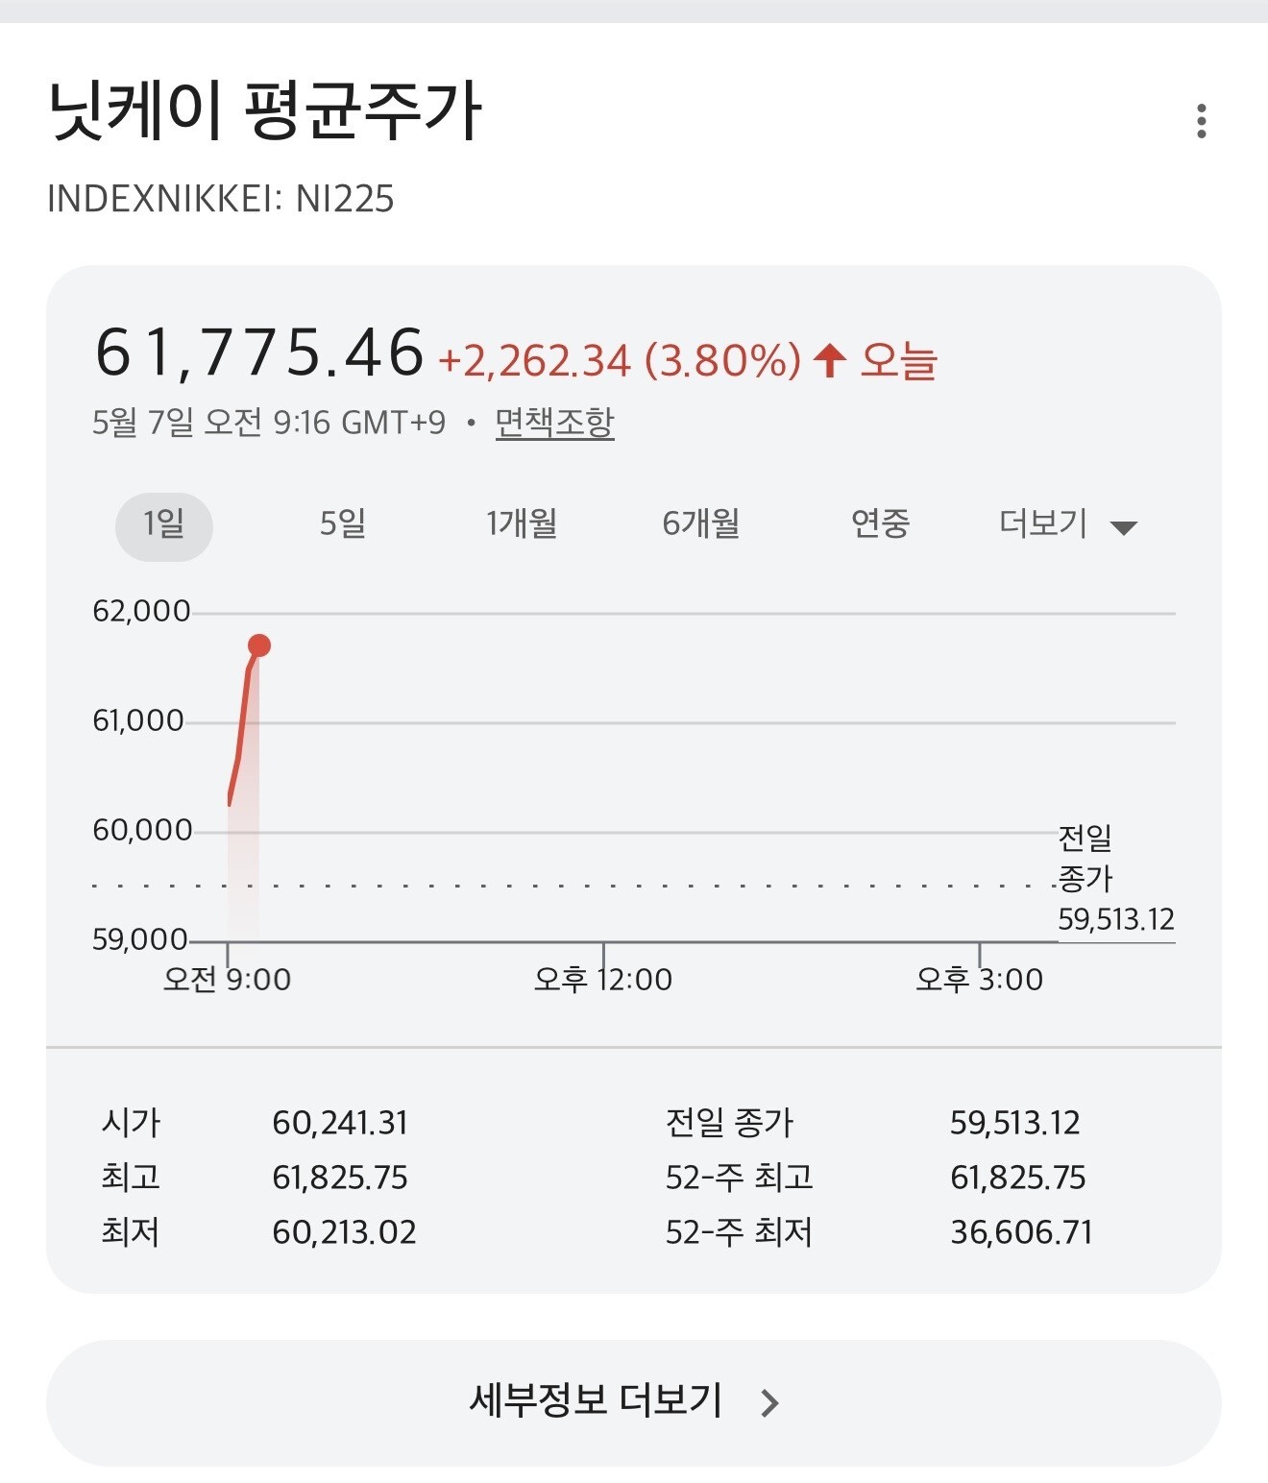Open the three-dot options menu
Image resolution: width=1268 pixels, height=1483 pixels.
[1201, 121]
